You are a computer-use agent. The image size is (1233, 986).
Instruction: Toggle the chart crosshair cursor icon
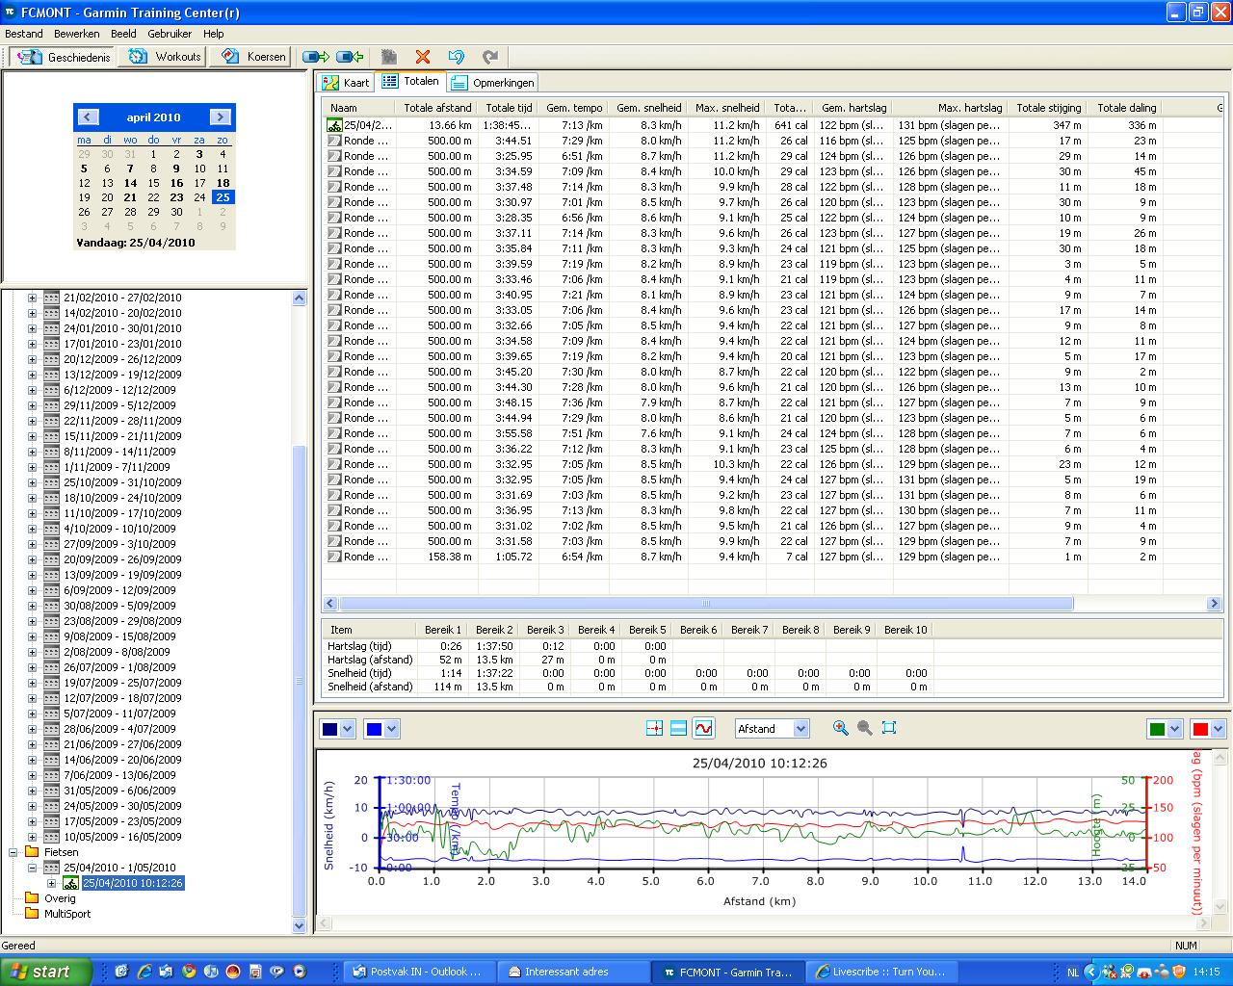coord(654,729)
